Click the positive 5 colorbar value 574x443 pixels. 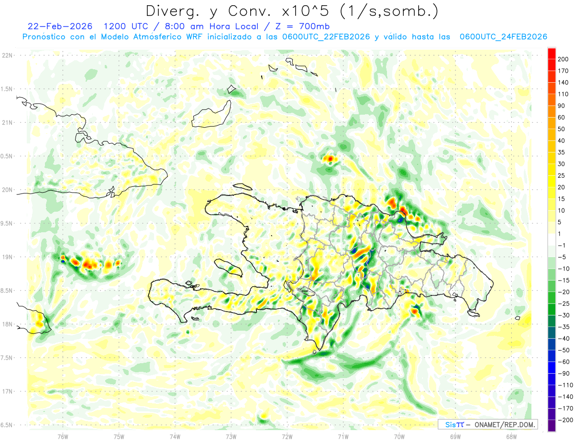(560, 222)
